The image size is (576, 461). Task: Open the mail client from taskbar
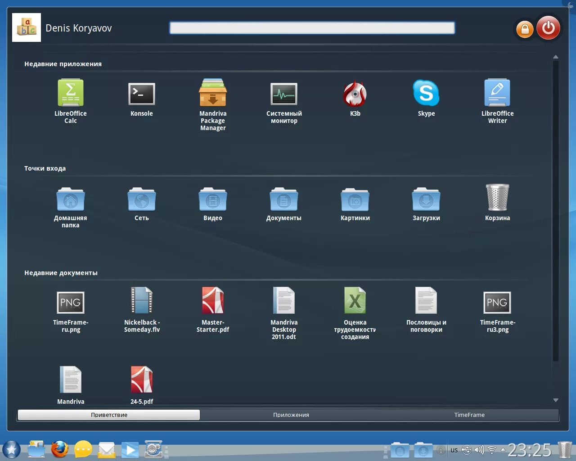[x=107, y=449]
